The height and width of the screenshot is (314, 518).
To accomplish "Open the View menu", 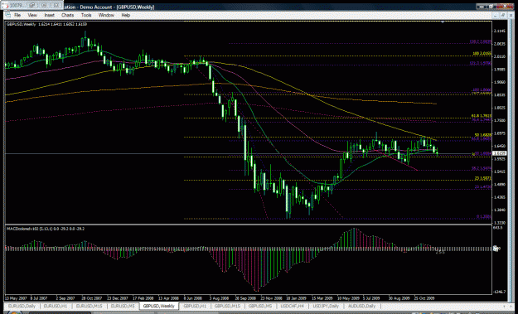I will click(32, 15).
